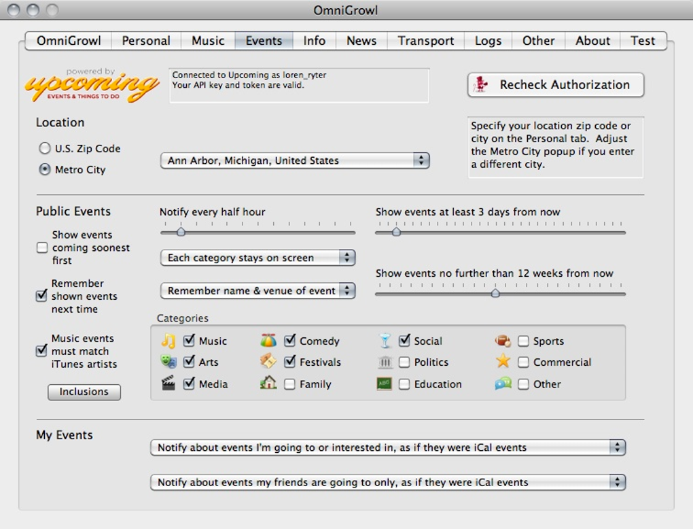
Task: Click the Education chalkboard icon
Action: (384, 383)
